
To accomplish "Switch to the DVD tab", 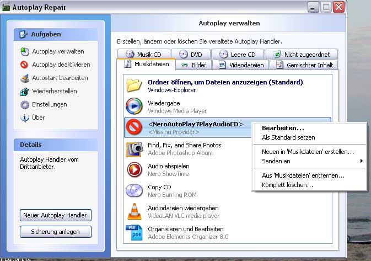I will coord(191,54).
